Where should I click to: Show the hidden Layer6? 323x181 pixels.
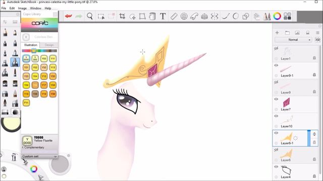[x=276, y=150]
